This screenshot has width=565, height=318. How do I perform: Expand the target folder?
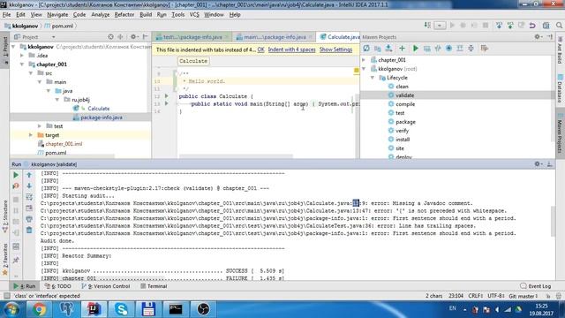click(x=31, y=135)
